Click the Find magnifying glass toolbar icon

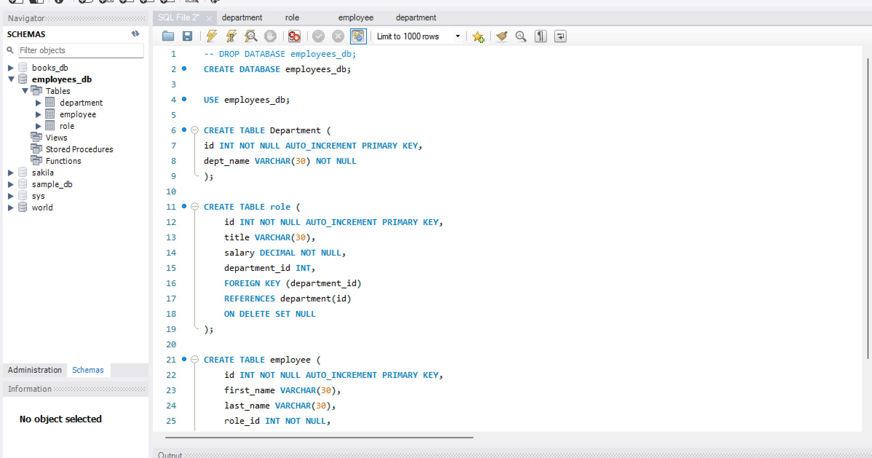tap(521, 36)
